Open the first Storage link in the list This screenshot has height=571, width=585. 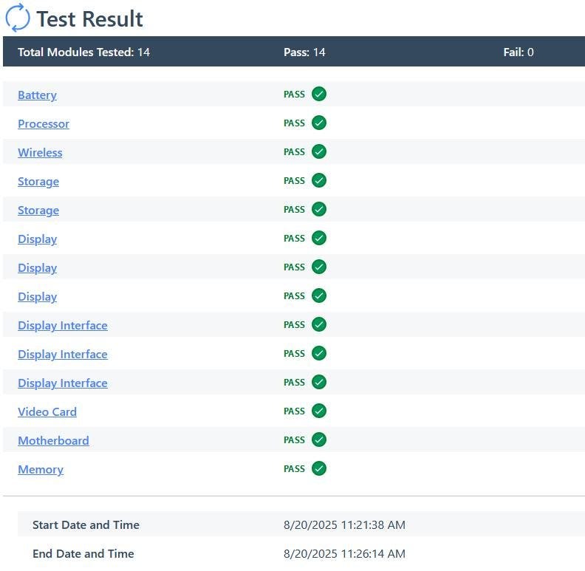[x=38, y=182]
